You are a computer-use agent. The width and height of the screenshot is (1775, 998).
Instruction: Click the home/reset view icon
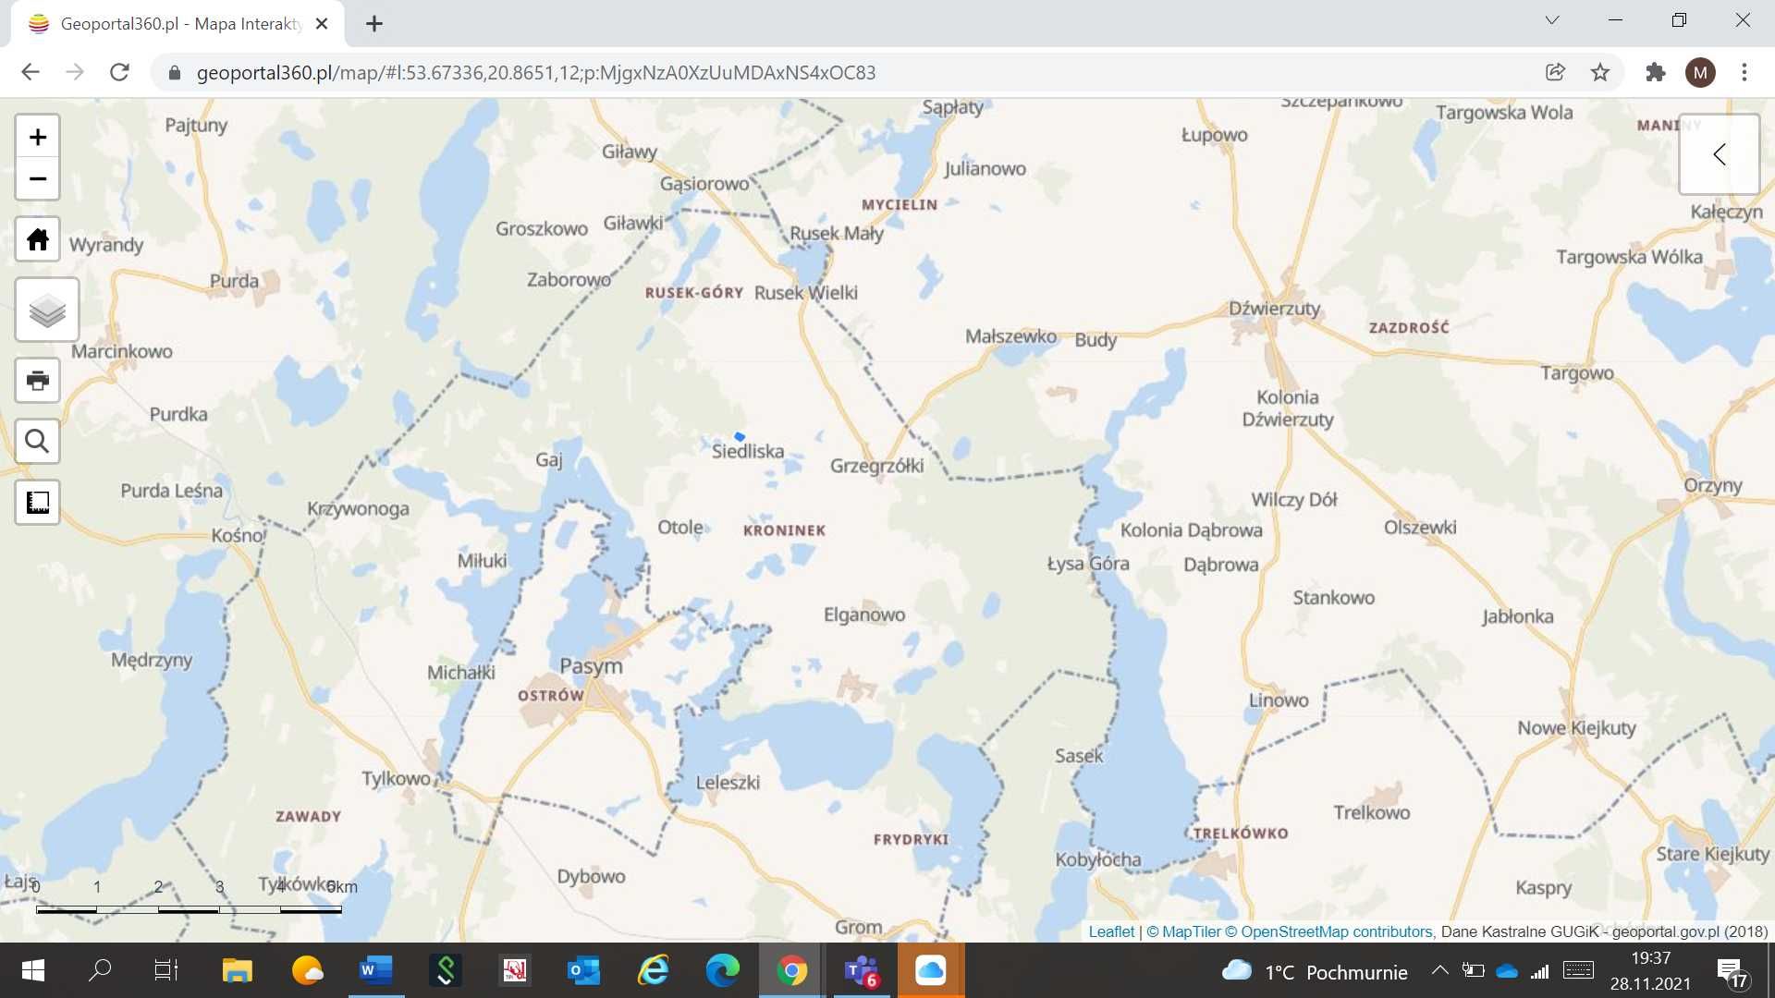click(37, 238)
